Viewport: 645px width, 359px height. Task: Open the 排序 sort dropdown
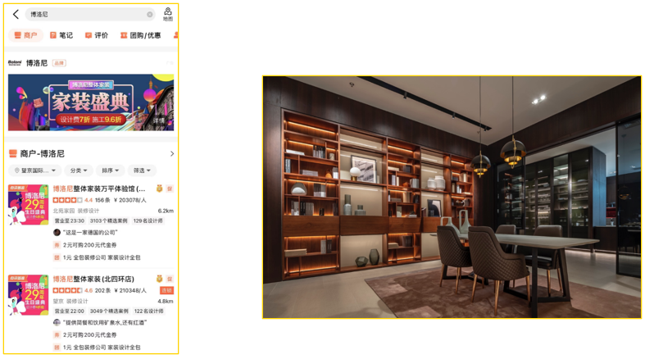tap(111, 170)
